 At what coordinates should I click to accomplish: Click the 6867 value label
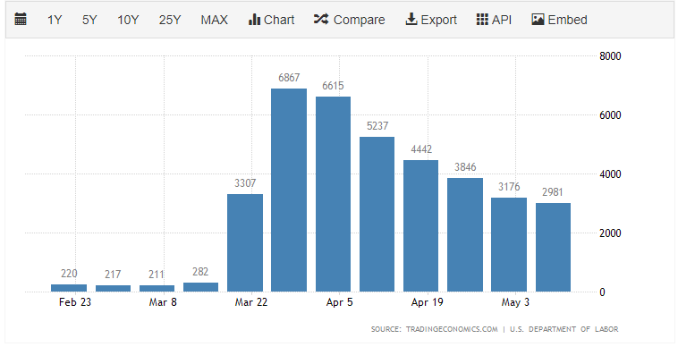point(289,78)
